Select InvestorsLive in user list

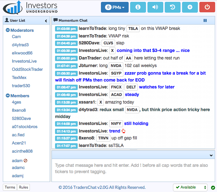click(x=24, y=61)
